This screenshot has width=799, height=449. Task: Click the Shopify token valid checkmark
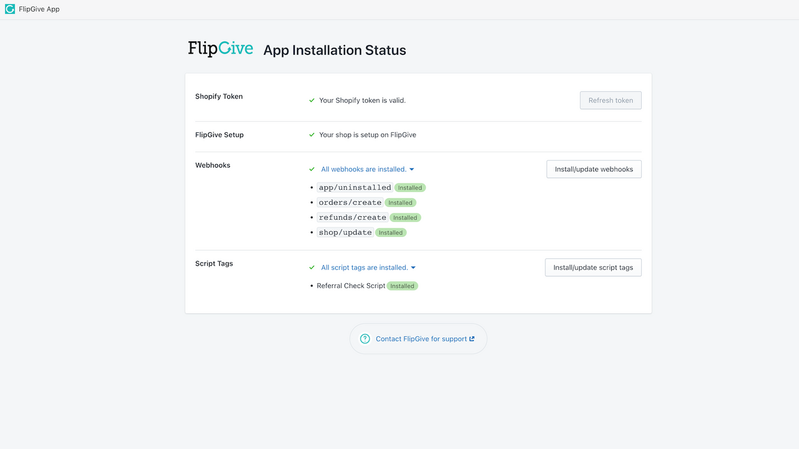[312, 100]
